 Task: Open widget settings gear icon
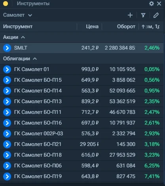152,4
